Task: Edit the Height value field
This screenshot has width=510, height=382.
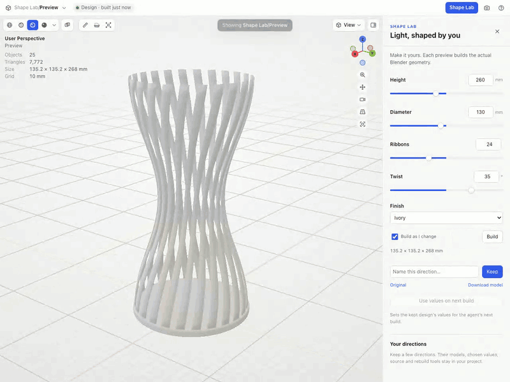Action: click(x=481, y=80)
